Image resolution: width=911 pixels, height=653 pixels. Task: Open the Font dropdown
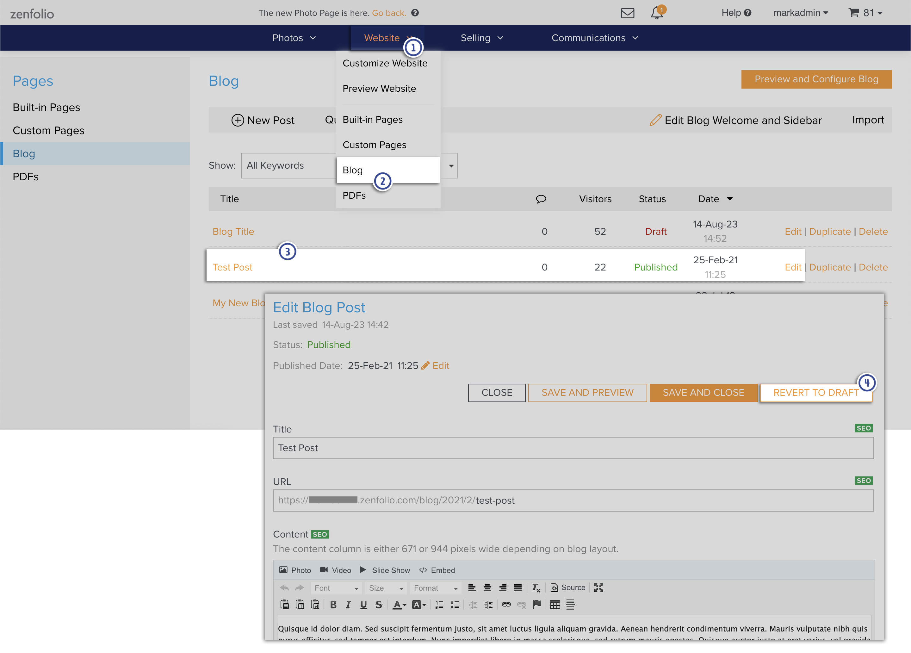click(336, 588)
